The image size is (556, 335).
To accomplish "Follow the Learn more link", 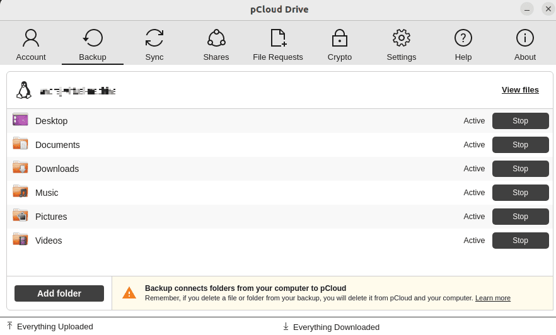I will (x=493, y=298).
